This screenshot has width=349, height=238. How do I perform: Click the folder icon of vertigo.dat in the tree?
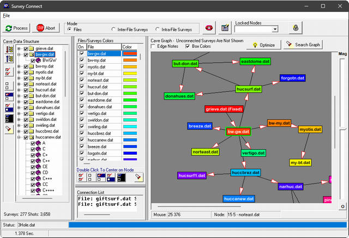pos(31,114)
